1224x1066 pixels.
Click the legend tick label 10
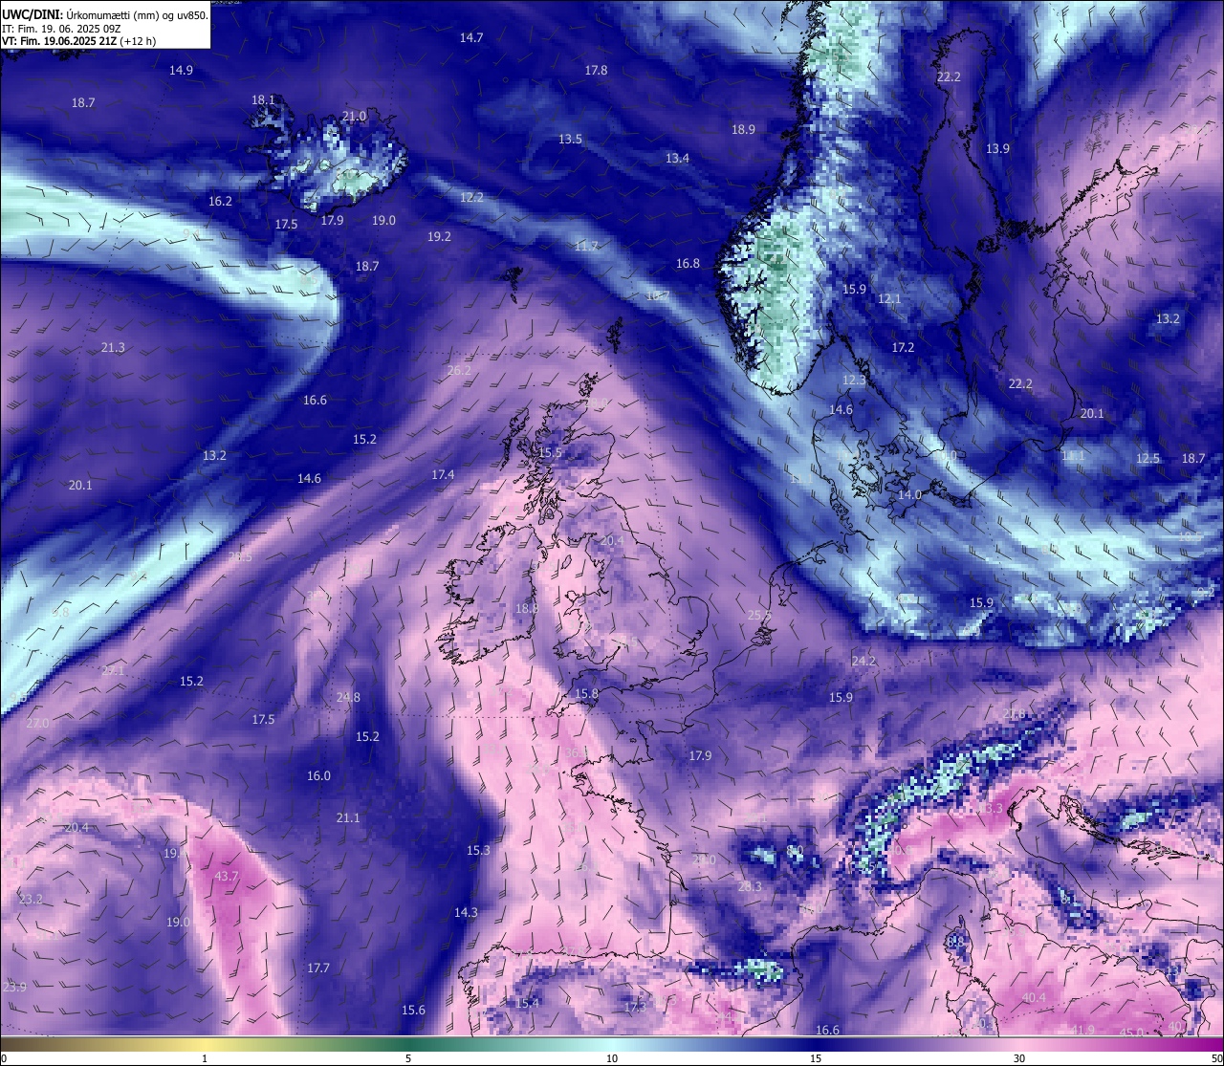[611, 1057]
